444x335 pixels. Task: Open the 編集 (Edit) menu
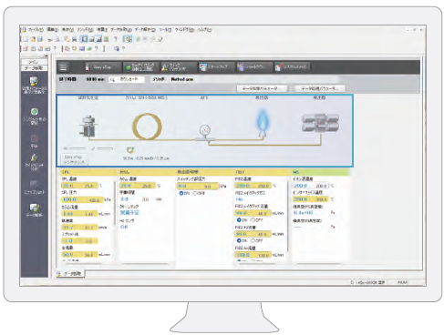[x=52, y=30]
